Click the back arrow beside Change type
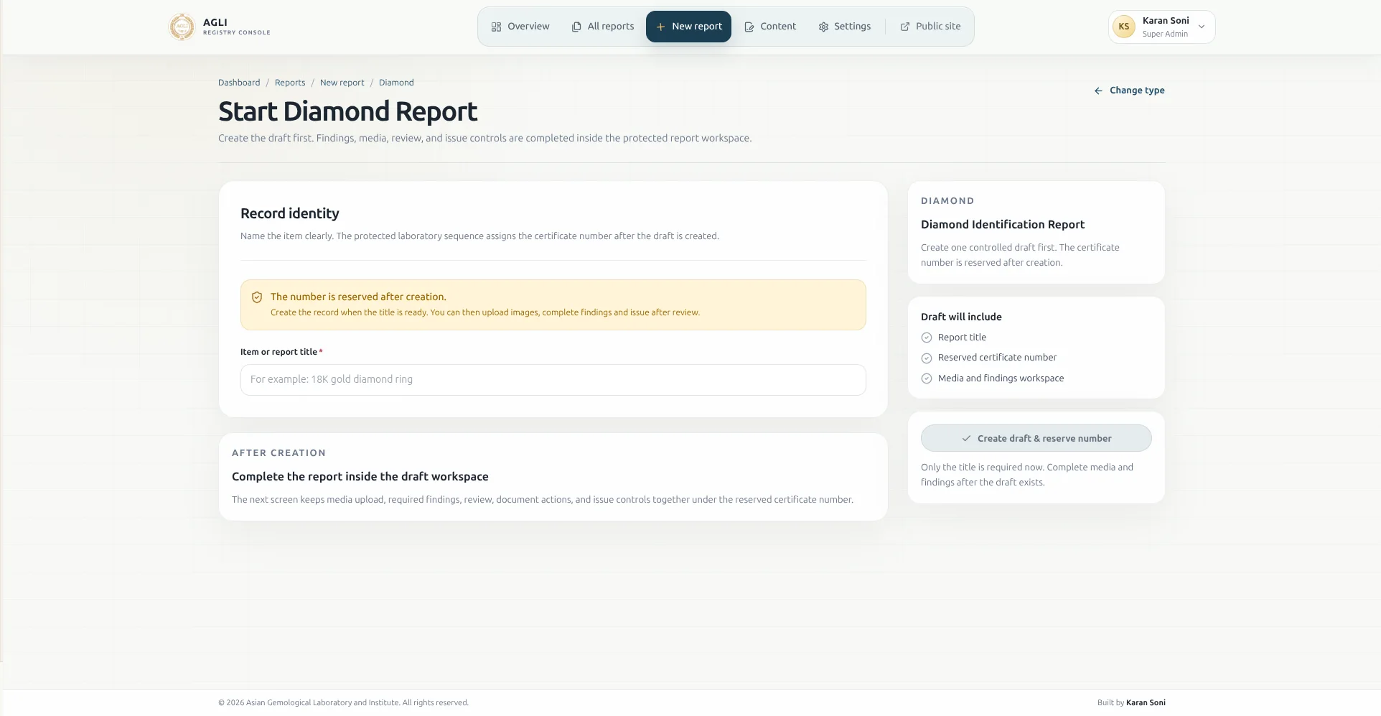Image resolution: width=1381 pixels, height=716 pixels. pyautogui.click(x=1098, y=90)
